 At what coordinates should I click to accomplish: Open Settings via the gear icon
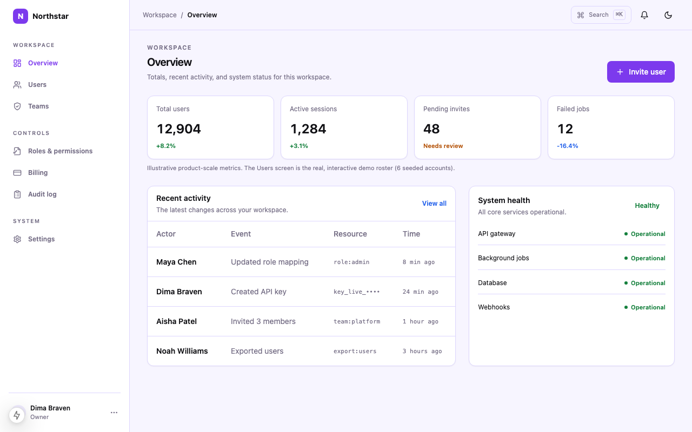[x=17, y=239]
